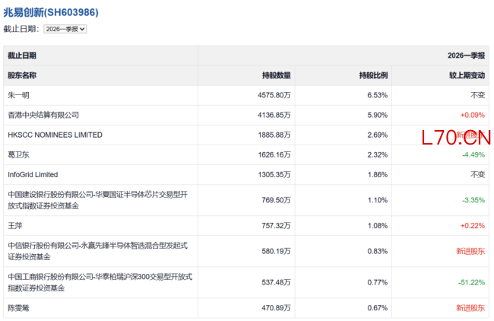Select shareholder name 陈雯鸶
Screen dimensions: 494x321
18,308
